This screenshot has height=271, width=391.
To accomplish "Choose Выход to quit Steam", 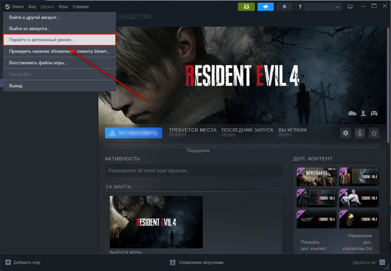I will pyautogui.click(x=59, y=86).
